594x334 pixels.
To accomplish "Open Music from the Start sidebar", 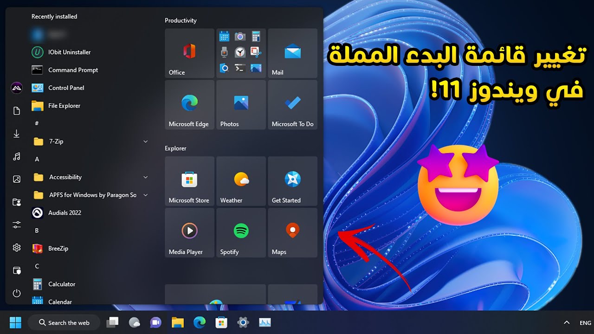I will tap(17, 156).
